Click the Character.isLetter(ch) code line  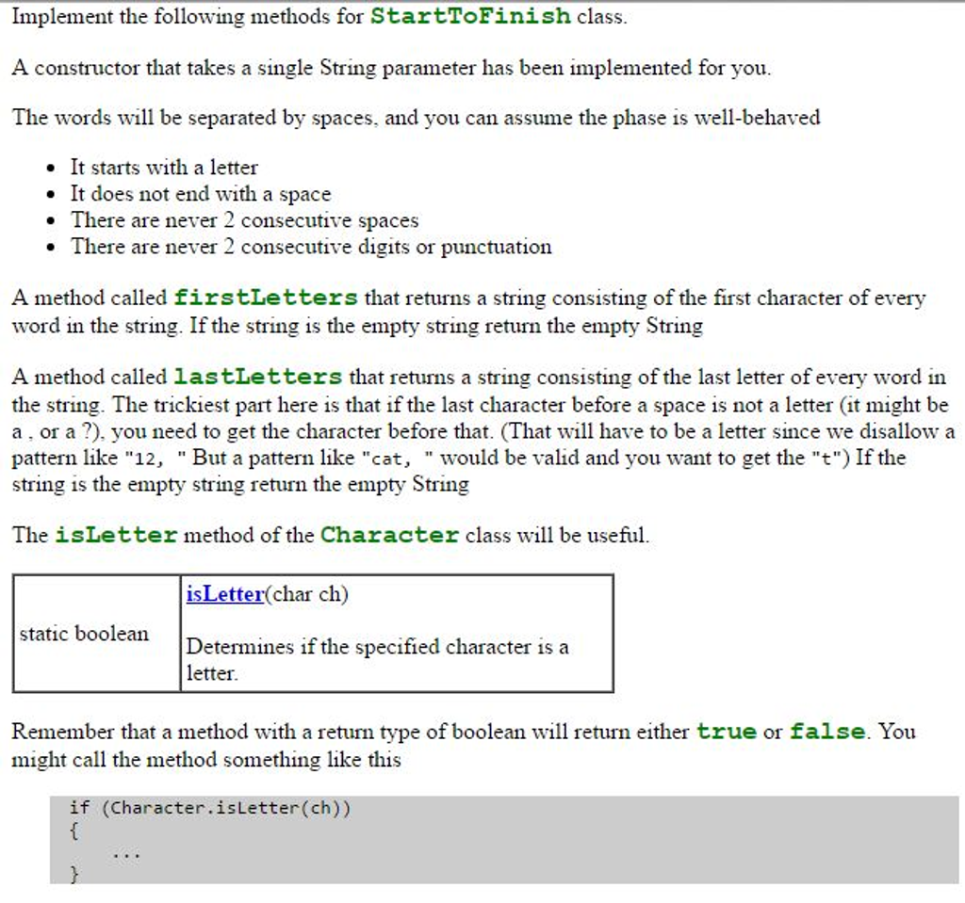click(x=207, y=808)
